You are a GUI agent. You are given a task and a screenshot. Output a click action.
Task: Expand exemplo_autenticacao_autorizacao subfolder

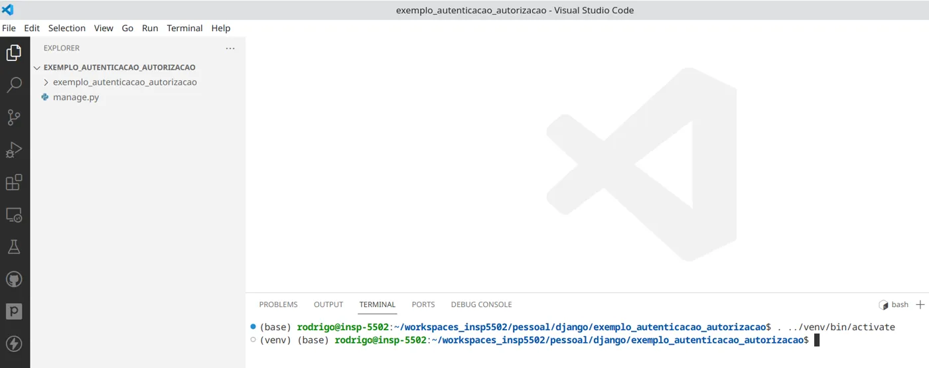click(125, 82)
